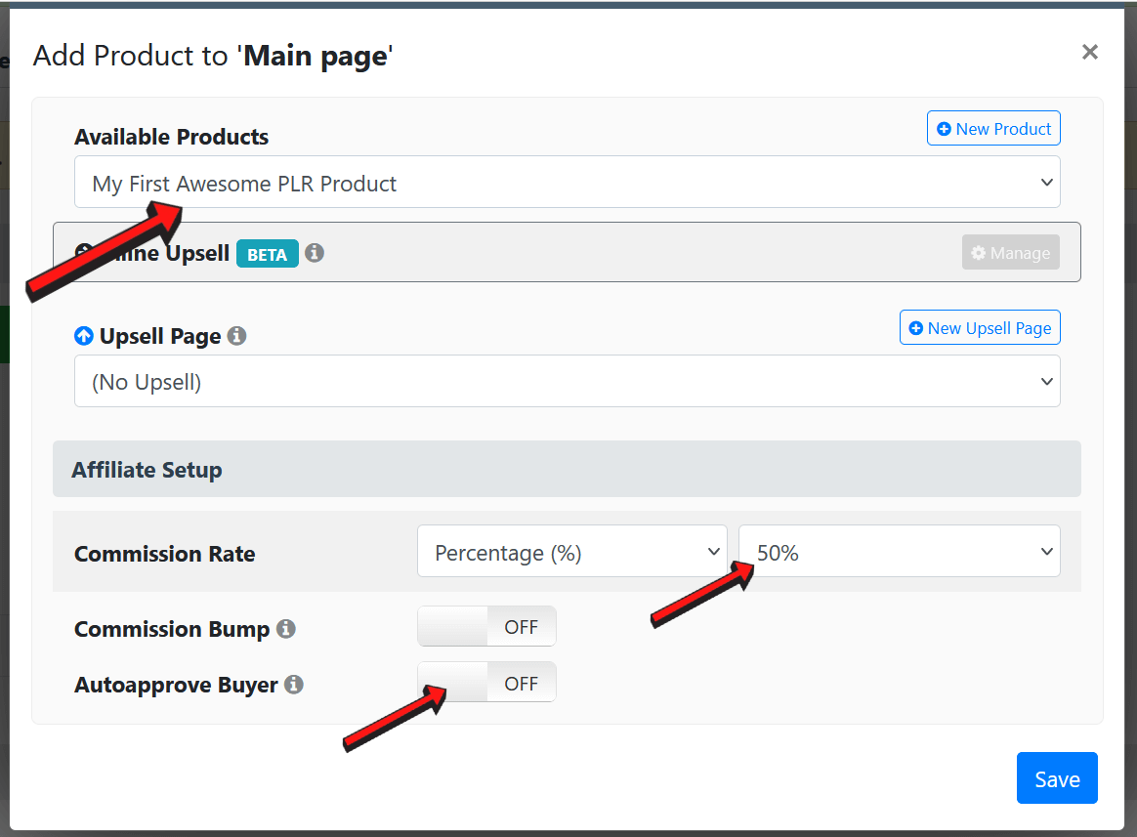
Task: Click the New Product button
Action: [x=993, y=129]
